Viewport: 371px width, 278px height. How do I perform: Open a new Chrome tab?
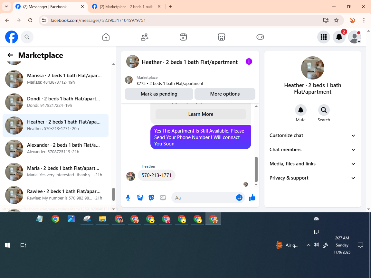[171, 7]
